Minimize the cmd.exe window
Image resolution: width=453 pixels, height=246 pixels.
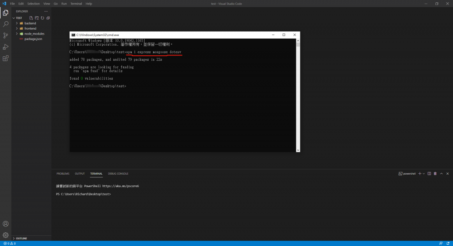tap(273, 35)
